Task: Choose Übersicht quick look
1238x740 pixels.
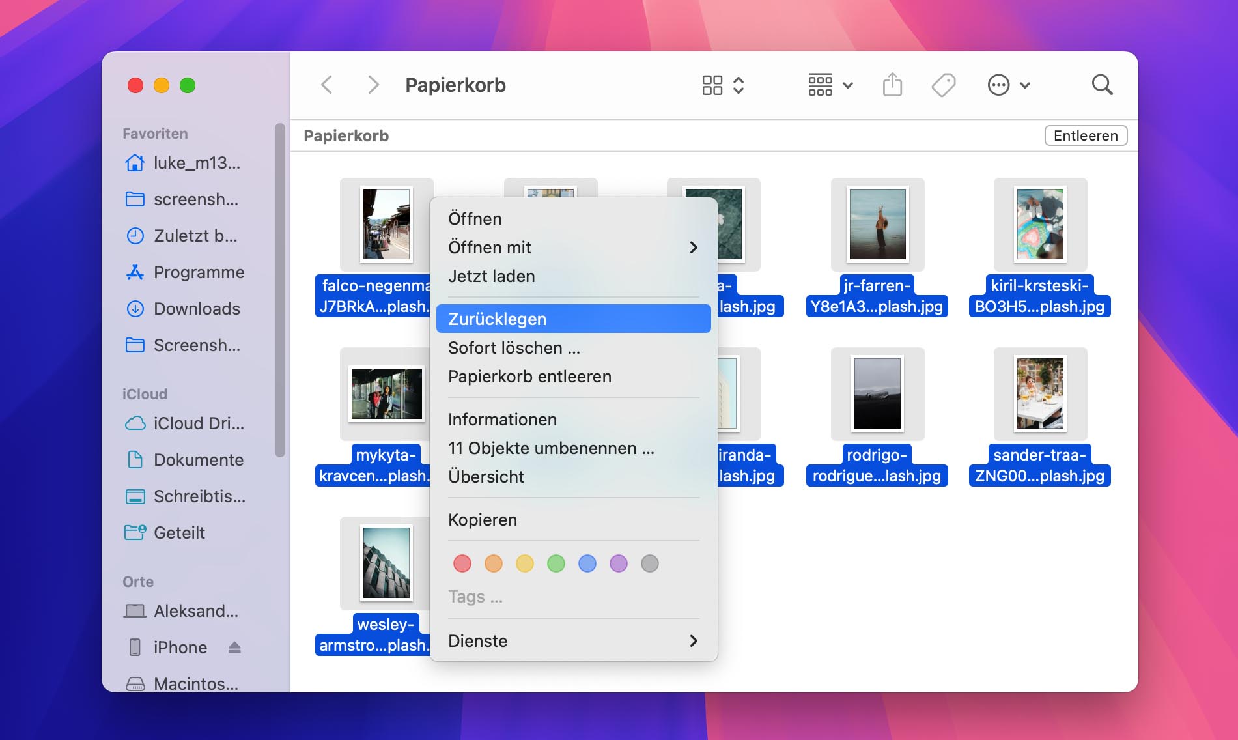Action: click(573, 477)
